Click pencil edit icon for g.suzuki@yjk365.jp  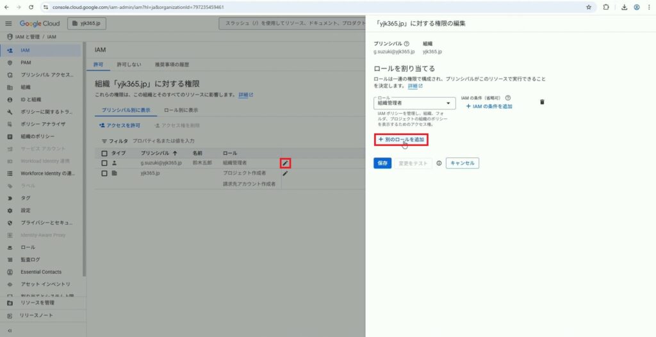[x=285, y=163]
